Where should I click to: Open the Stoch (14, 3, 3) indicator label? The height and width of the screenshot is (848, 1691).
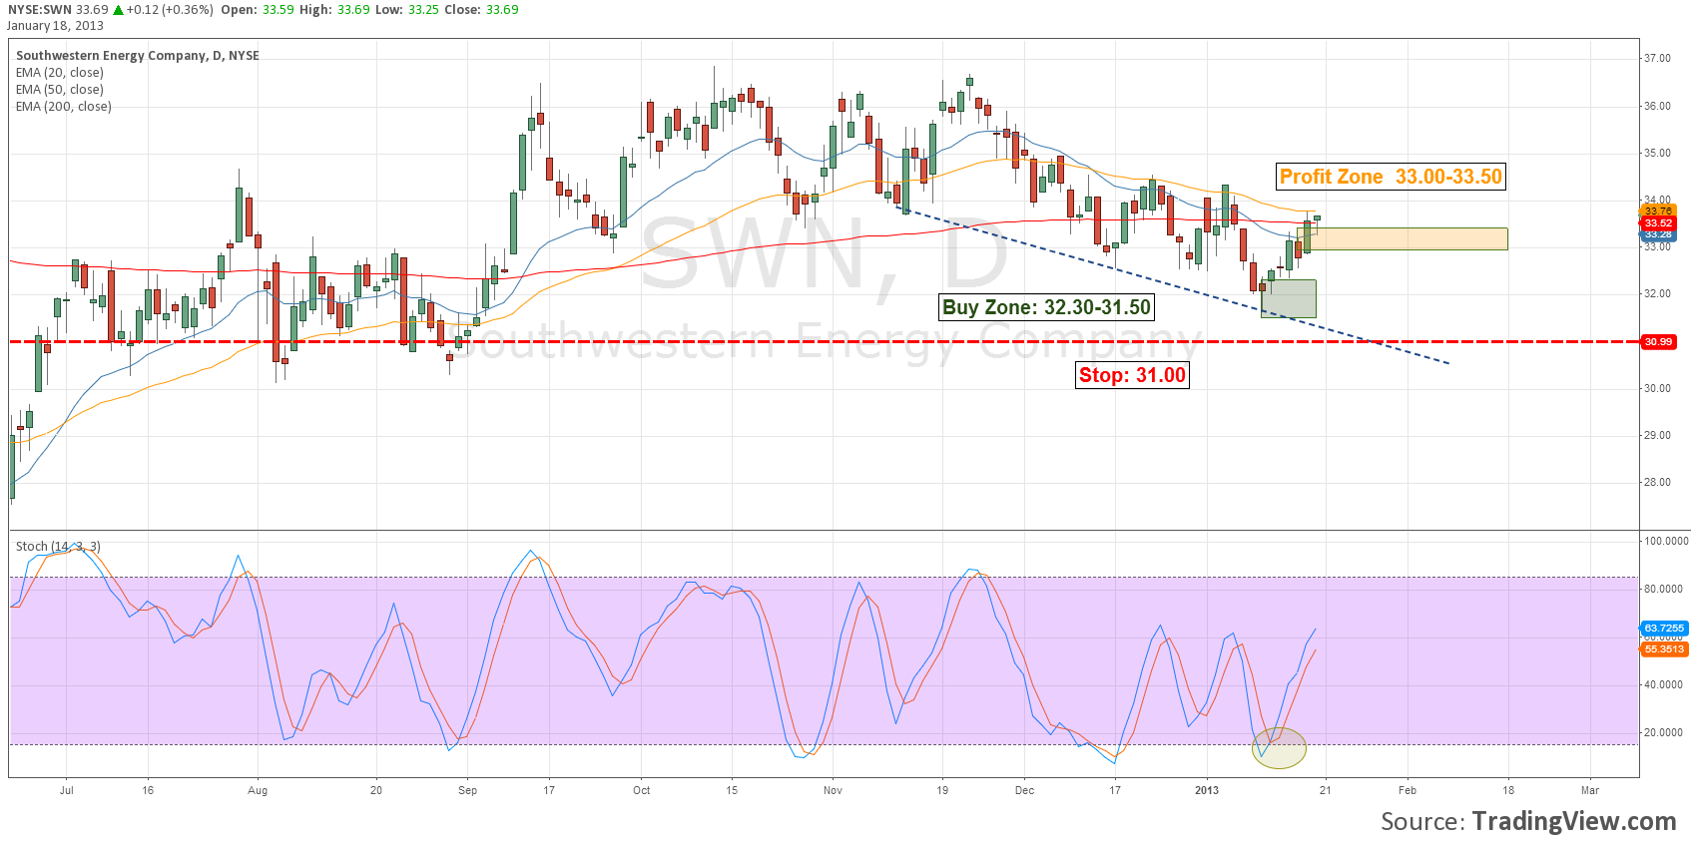[x=58, y=547]
